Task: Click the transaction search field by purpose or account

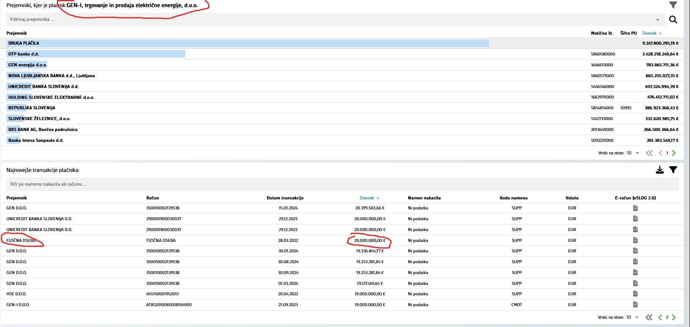Action: pos(293,184)
